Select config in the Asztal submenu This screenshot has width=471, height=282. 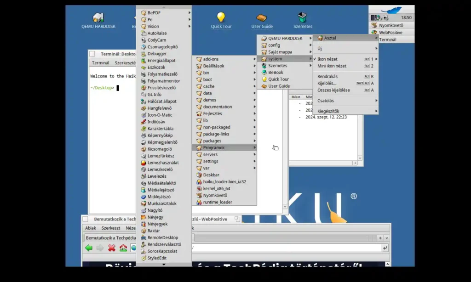tap(285, 45)
